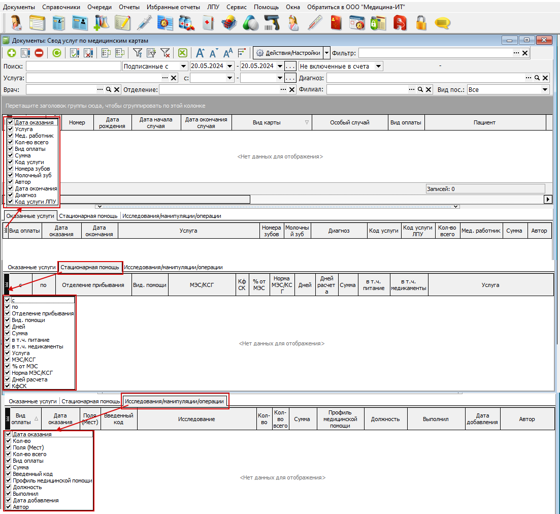Decrease font size with A down-arrow icon
Viewport: 560px width, 514px height.
(214, 53)
